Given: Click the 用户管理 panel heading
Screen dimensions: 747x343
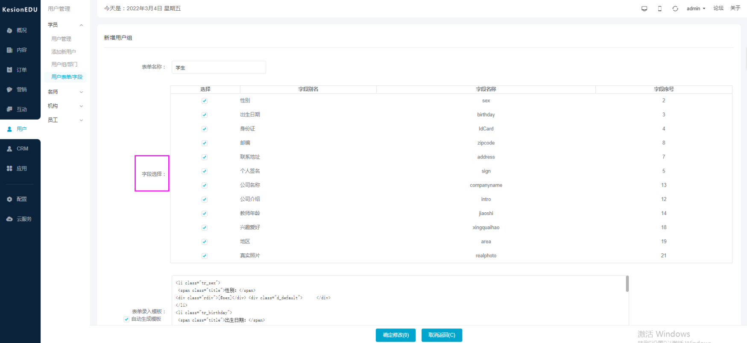Looking at the screenshot, I should 59,9.
